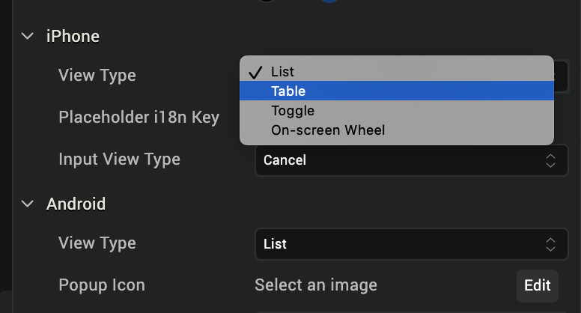Screen dimensions: 581x313
Task: Click the Android View Type label
Action: pos(97,243)
